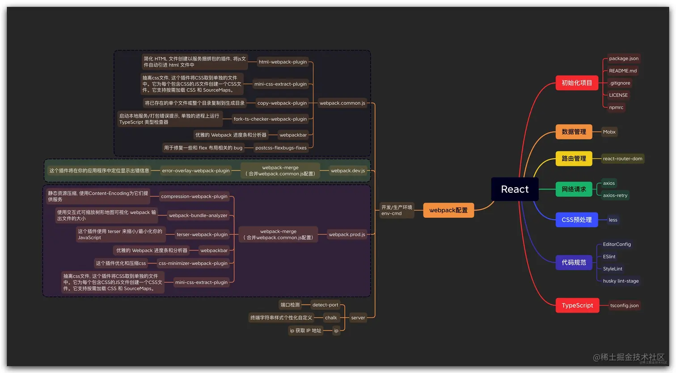Select the blue CSS预处理 node
This screenshot has width=676, height=373.
577,220
